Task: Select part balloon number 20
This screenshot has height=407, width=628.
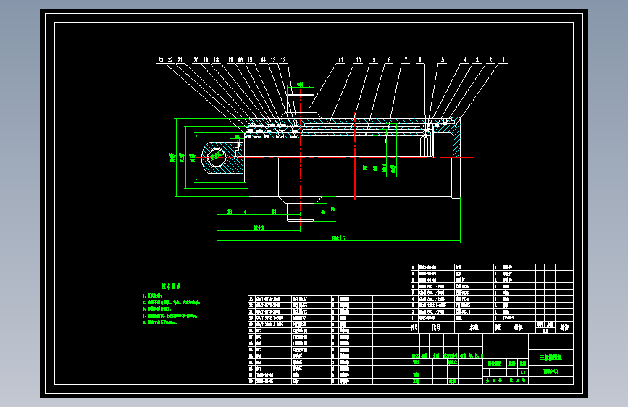Action: coord(196,59)
